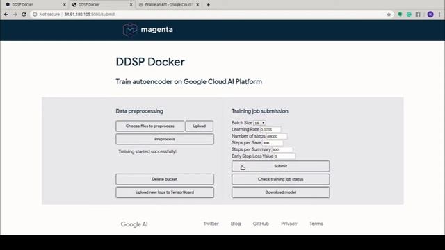Click Choose files to preprocess button
This screenshot has height=250, width=445.
(x=150, y=126)
